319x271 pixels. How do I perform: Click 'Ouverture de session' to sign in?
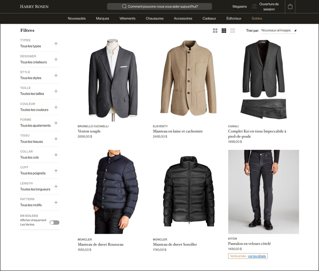pos(269,6)
